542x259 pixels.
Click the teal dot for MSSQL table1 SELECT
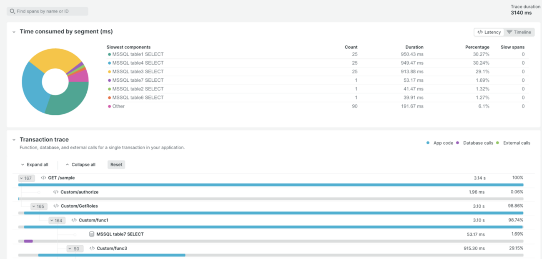(109, 54)
